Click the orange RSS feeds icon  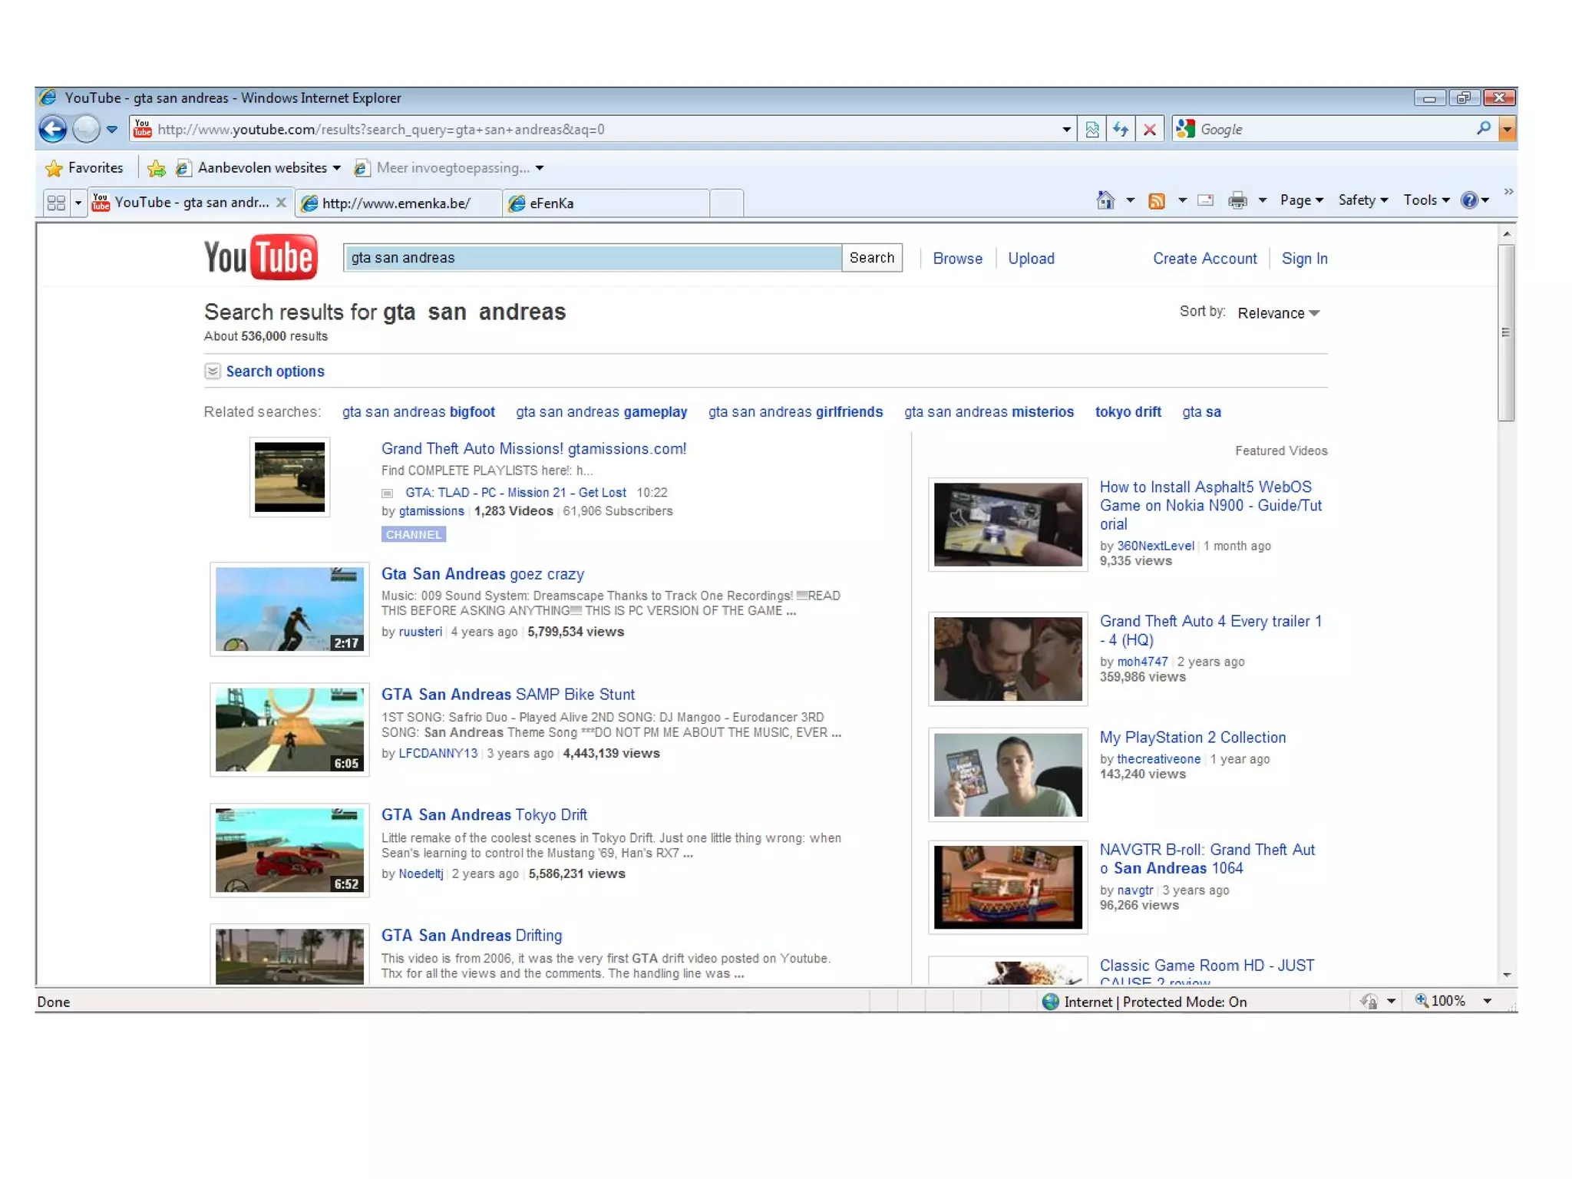pos(1156,201)
